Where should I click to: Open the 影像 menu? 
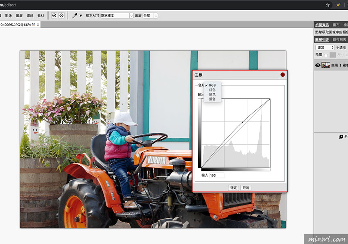pos(9,16)
